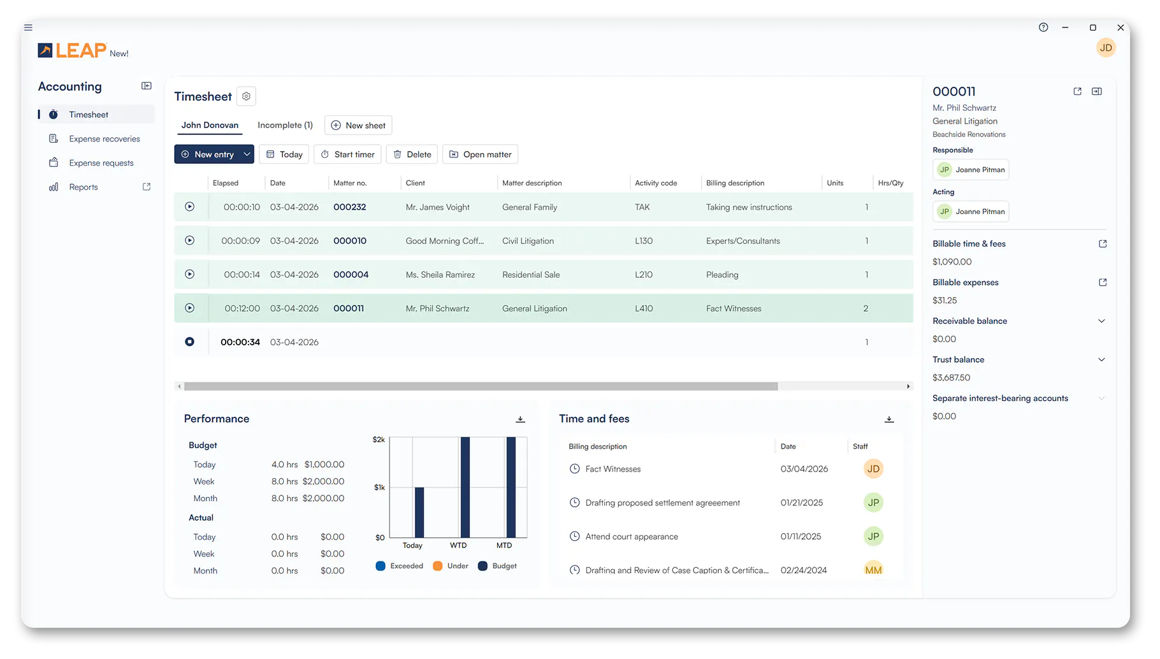Viewport: 1160px width, 659px height.
Task: Open Timesheet settings gear icon
Action: [x=246, y=96]
